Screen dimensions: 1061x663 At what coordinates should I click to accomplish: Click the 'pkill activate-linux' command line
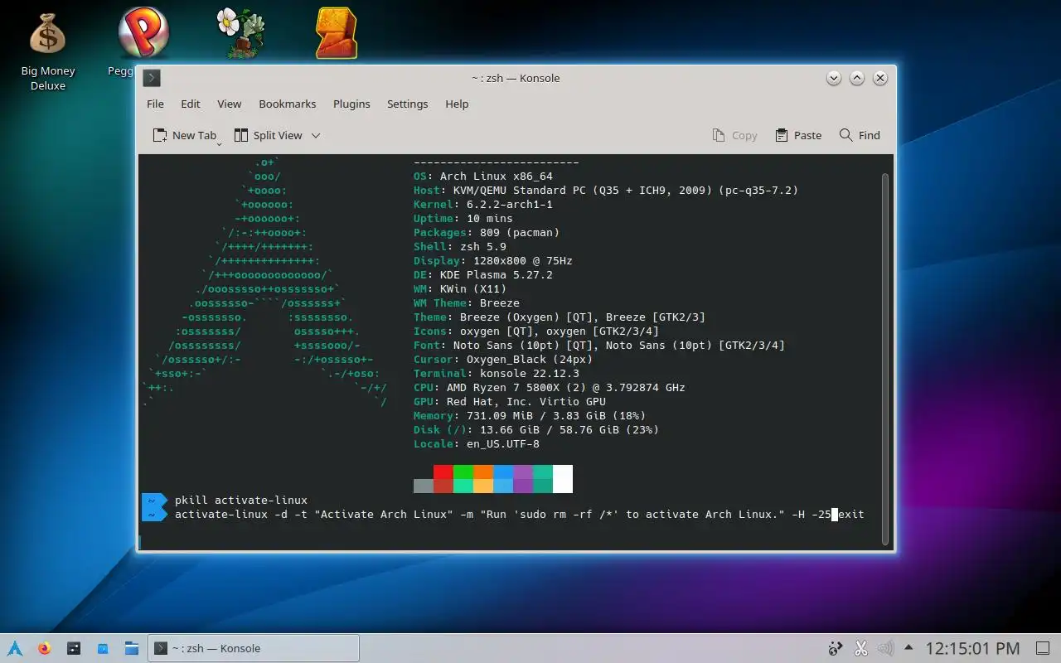click(240, 500)
